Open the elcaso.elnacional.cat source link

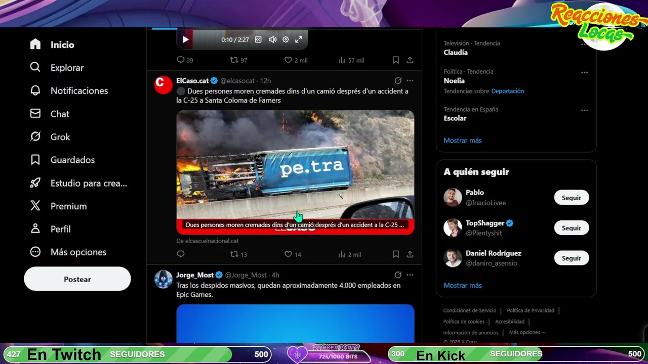point(208,241)
